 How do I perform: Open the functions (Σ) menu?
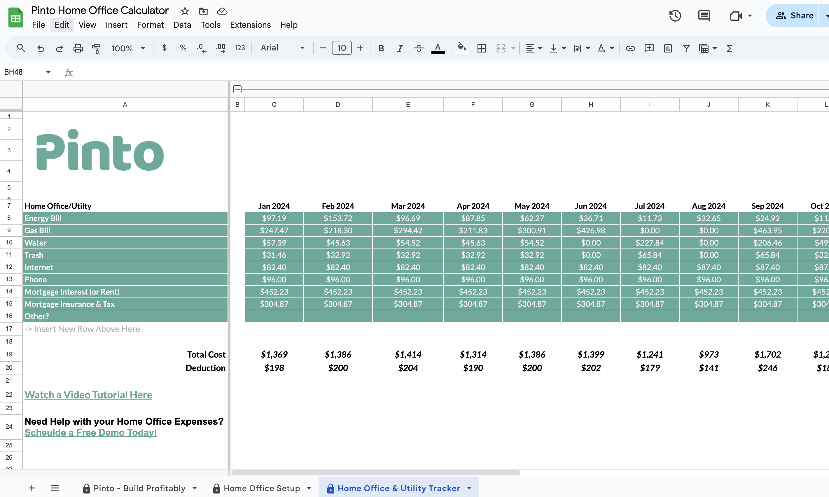click(730, 48)
